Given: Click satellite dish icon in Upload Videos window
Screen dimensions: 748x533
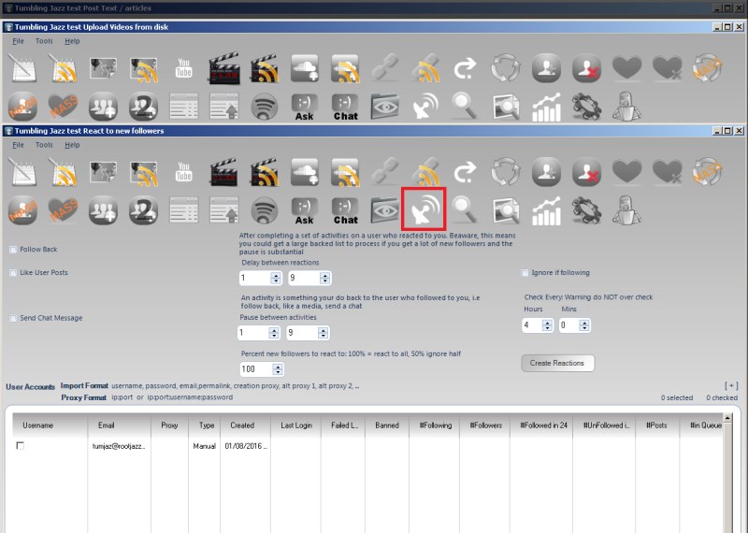Looking at the screenshot, I should [x=424, y=106].
